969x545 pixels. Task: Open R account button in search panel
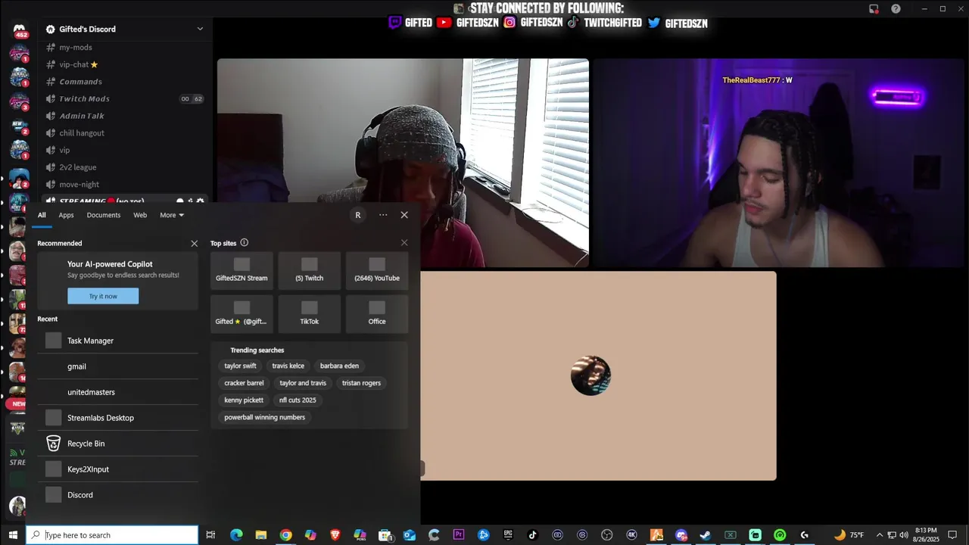coord(358,215)
